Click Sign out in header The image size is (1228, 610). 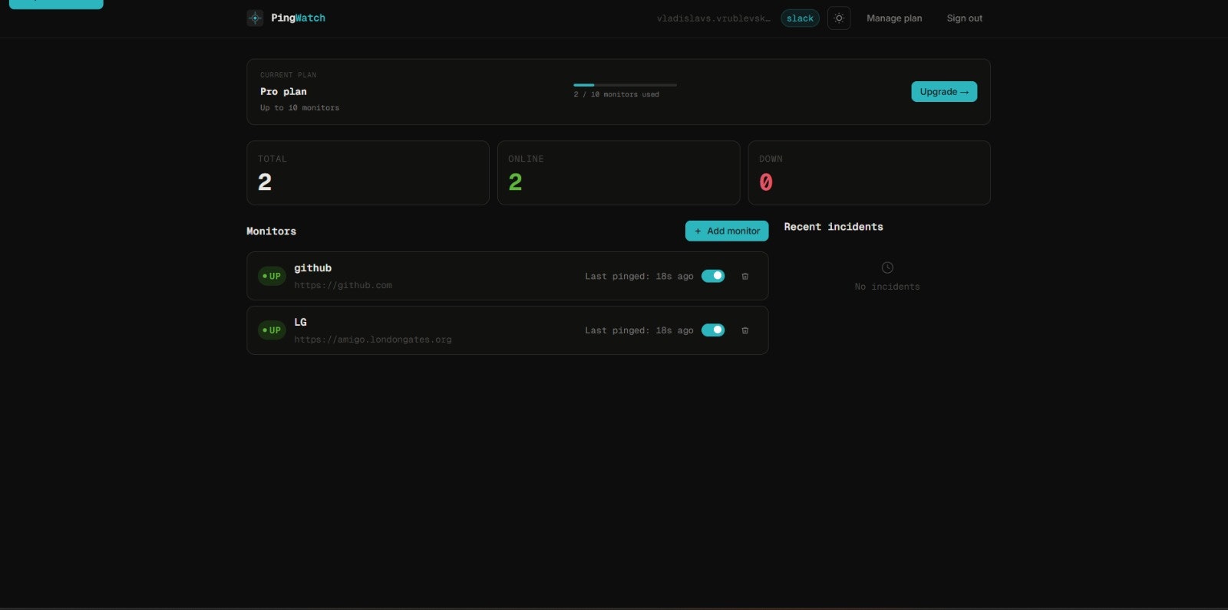coord(964,18)
